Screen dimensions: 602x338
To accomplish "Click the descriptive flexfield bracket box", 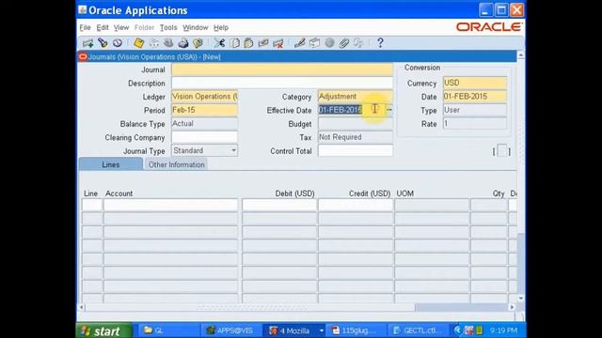I will (x=501, y=151).
